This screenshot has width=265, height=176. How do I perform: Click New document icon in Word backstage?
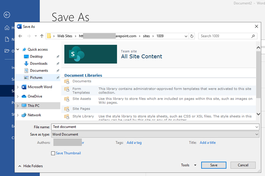coord(7,39)
